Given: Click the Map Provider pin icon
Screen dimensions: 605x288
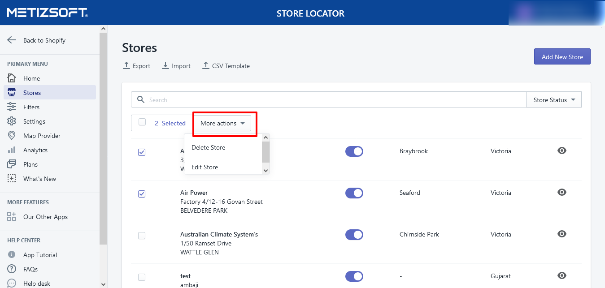Looking at the screenshot, I should 12,136.
